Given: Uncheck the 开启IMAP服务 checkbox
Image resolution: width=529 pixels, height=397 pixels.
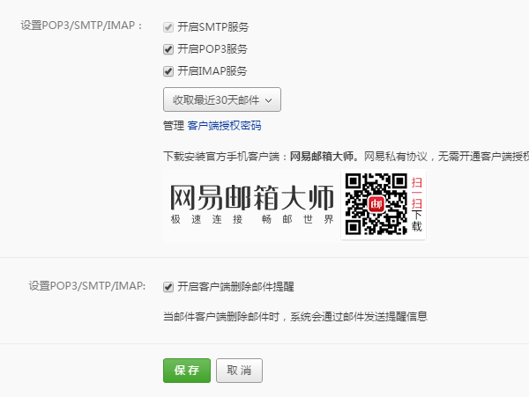Looking at the screenshot, I should point(168,71).
